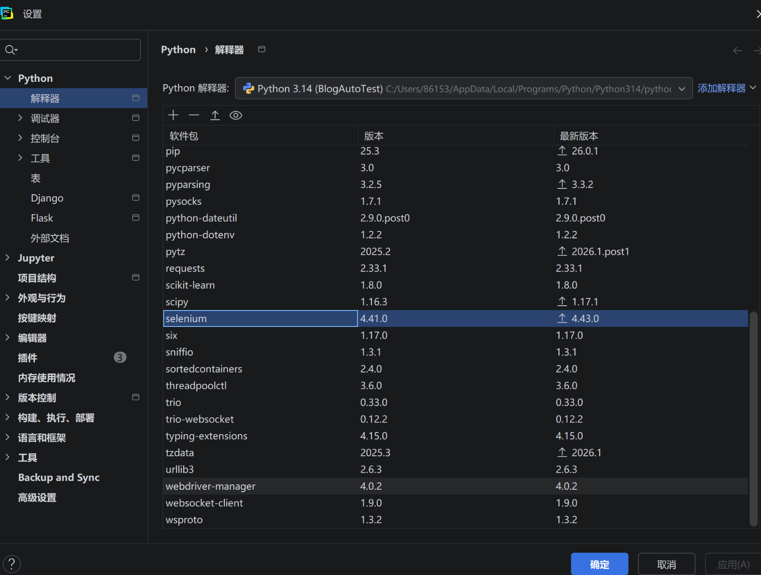Click the upgrade arrow next to pyparsing 3.3.2
The width and height of the screenshot is (761, 575).
562,184
